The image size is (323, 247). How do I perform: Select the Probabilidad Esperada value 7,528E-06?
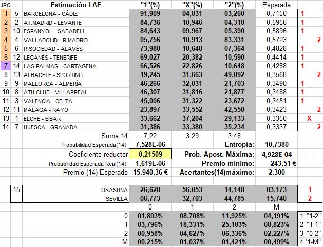150,145
